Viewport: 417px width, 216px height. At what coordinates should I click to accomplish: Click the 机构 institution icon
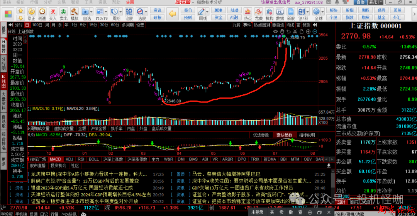[x=269, y=12]
